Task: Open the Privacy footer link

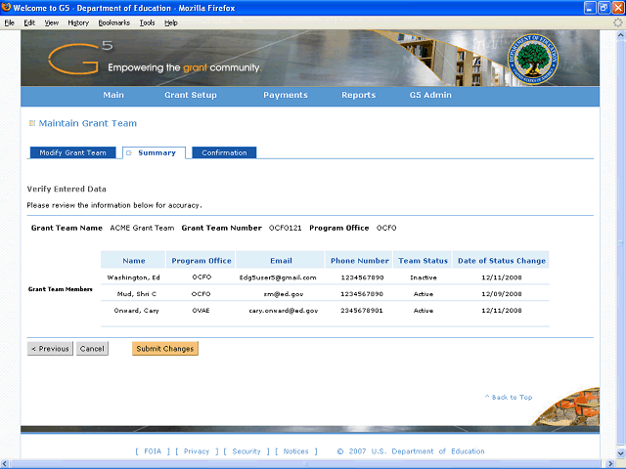Action: 197,451
